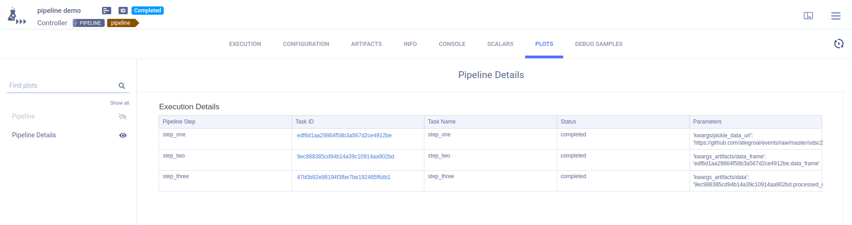Image resolution: width=852 pixels, height=225 pixels.
Task: Open the details panel view icon
Action: (x=808, y=16)
